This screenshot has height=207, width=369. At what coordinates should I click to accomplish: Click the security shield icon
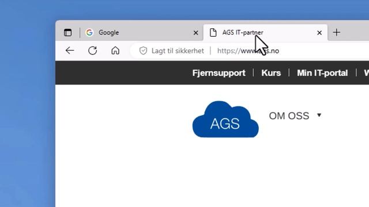(143, 51)
